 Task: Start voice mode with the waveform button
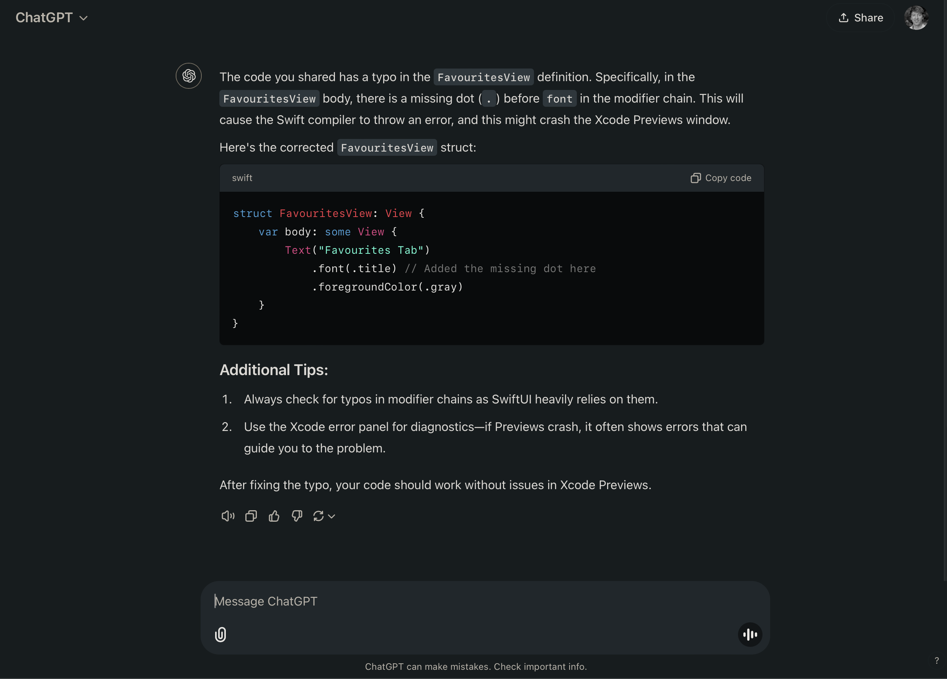[x=750, y=634]
